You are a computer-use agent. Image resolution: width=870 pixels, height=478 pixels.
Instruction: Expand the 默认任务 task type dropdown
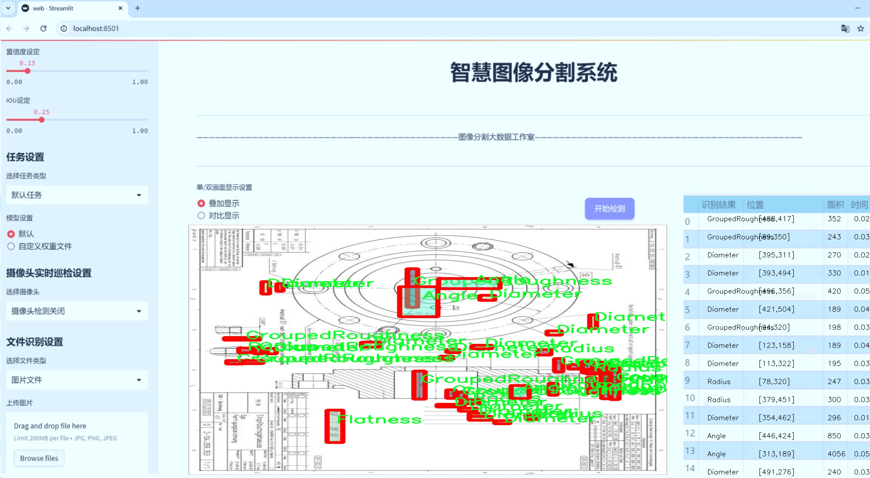(x=77, y=195)
